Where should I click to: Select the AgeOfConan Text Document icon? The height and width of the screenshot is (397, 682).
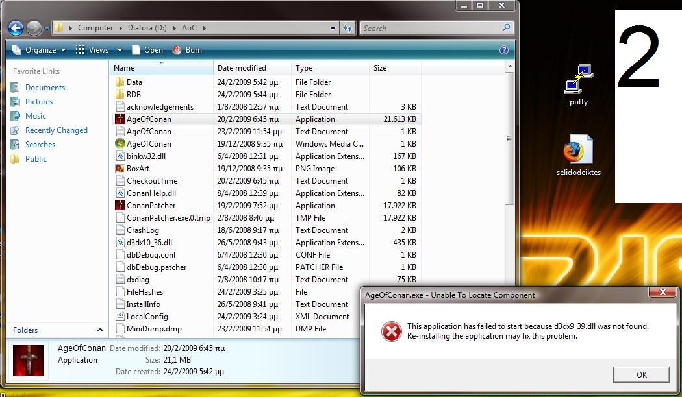point(120,131)
